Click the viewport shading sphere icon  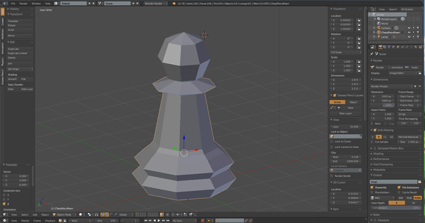[81, 214]
